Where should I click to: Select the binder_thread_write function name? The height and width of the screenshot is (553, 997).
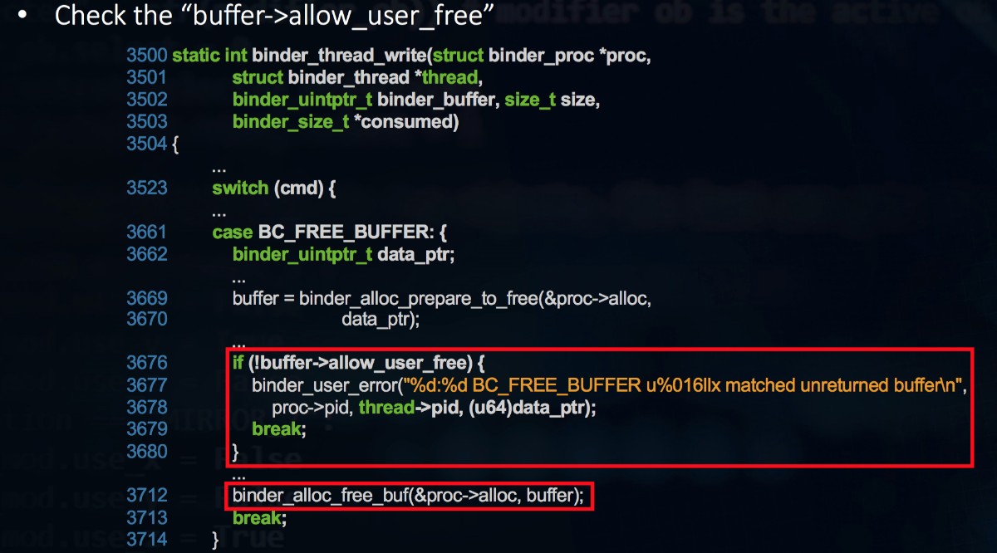point(339,56)
